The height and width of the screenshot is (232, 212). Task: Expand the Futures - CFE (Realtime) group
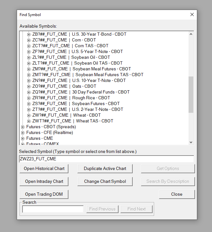point(22,133)
